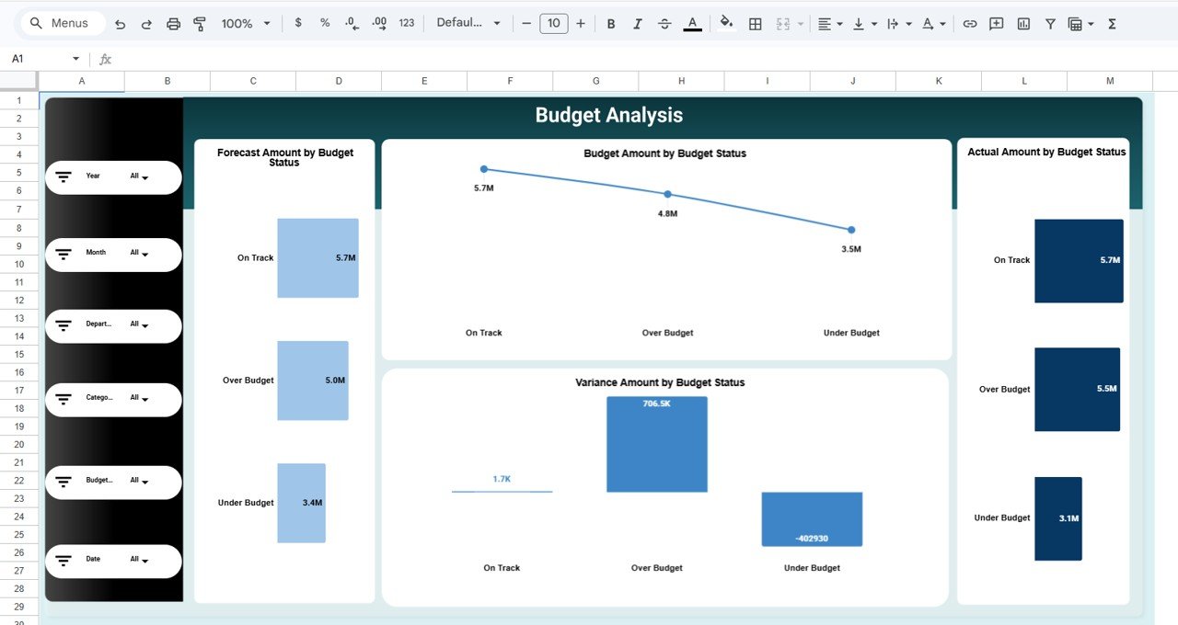
Task: Open the font size dropdown
Action: pyautogui.click(x=554, y=23)
